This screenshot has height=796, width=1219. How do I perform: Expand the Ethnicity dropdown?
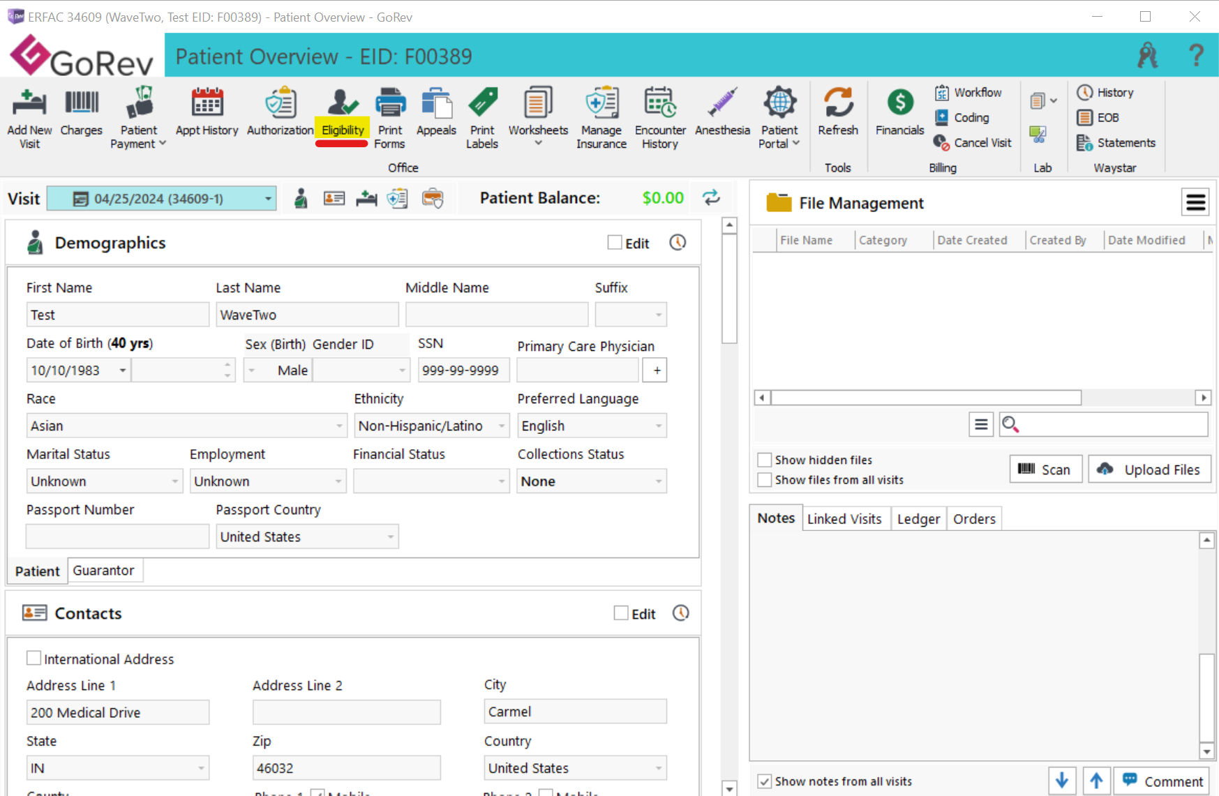pos(502,426)
